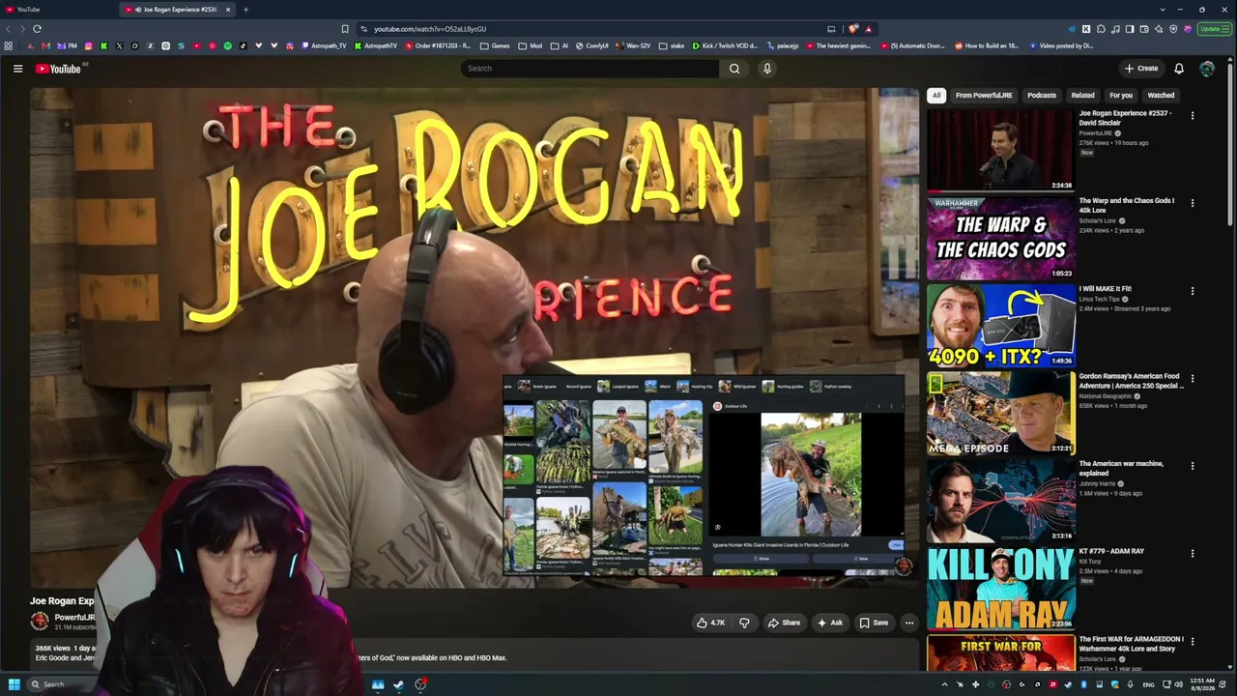Screen dimensions: 1237x696
Task: Select the Watched filter chip
Action: pyautogui.click(x=1161, y=96)
